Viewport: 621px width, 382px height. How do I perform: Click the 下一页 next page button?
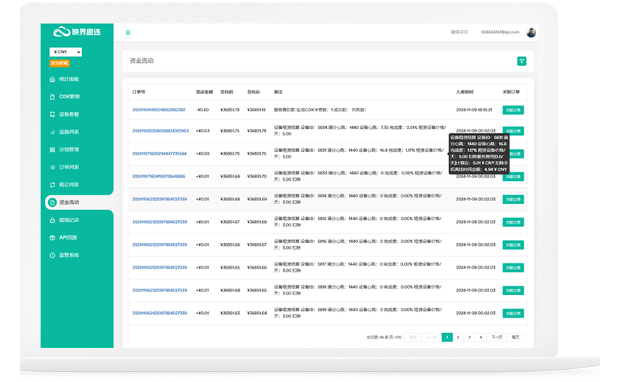(x=496, y=337)
